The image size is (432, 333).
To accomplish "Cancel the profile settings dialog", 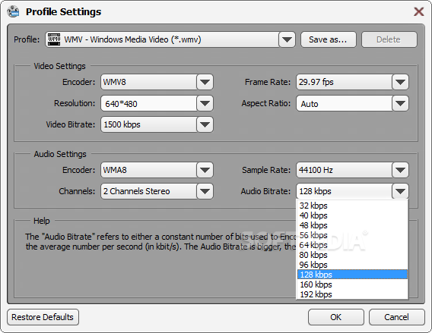I will coord(397,317).
